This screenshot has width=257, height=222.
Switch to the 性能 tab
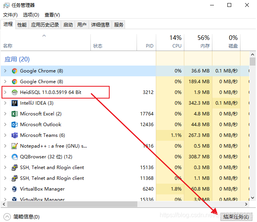coord(22,25)
